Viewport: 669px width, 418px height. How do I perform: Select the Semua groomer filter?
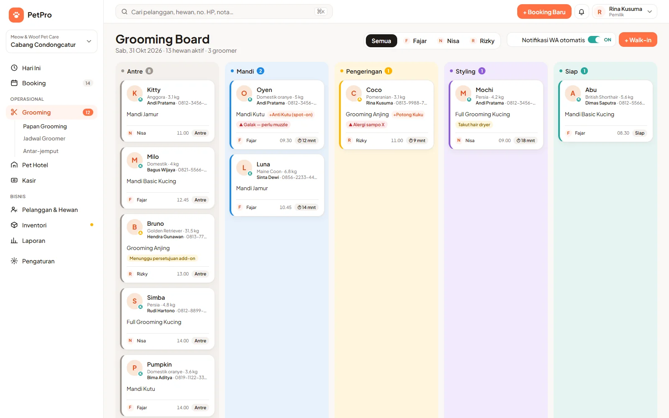(381, 41)
